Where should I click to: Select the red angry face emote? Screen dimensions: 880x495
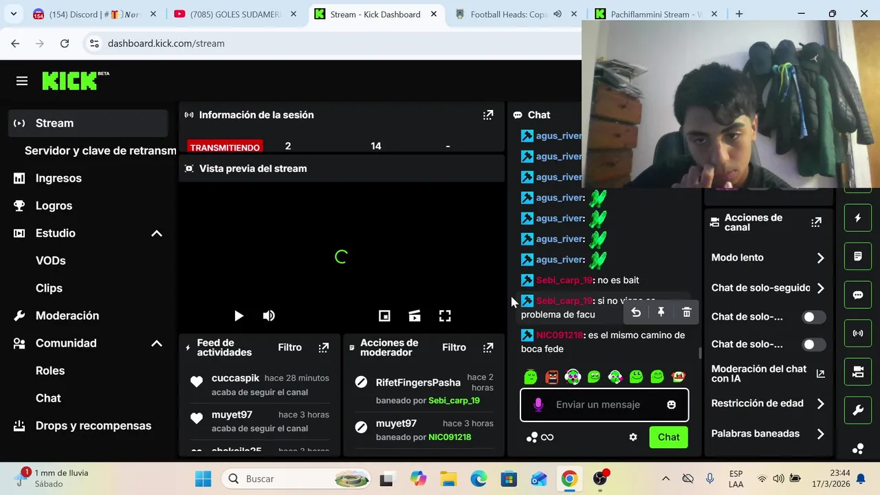[552, 377]
